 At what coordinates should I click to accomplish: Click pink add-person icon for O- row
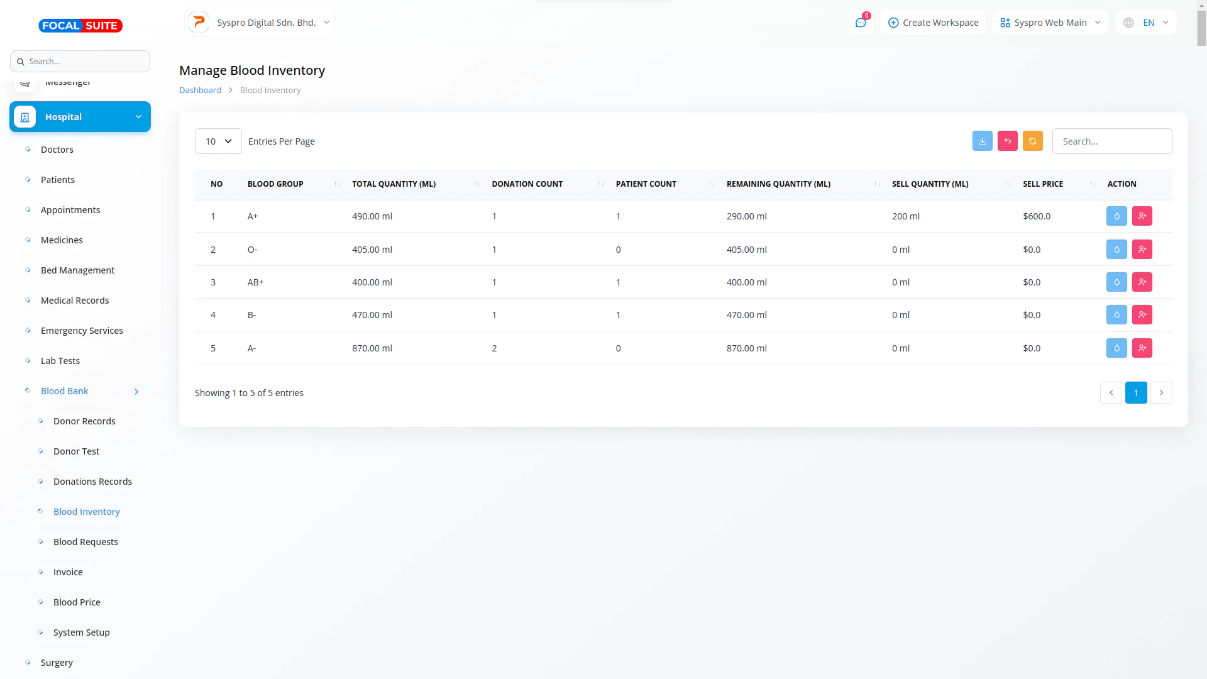pyautogui.click(x=1142, y=250)
